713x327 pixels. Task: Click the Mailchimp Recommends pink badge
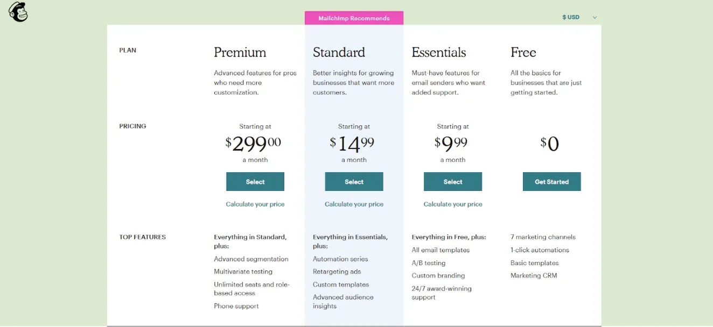pyautogui.click(x=354, y=18)
